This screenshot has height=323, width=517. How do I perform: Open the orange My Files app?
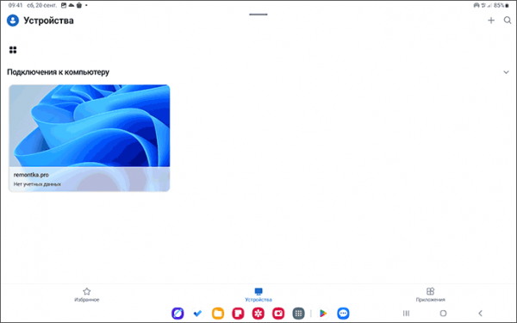click(x=218, y=314)
